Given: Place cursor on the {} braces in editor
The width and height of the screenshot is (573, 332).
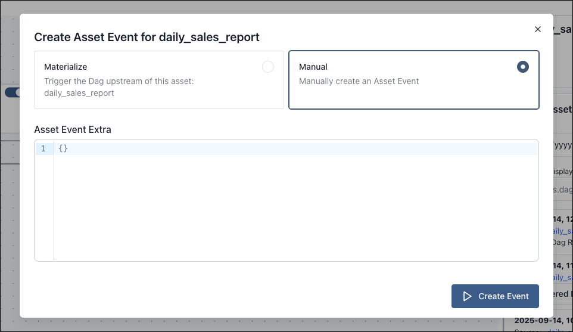Looking at the screenshot, I should pos(64,148).
